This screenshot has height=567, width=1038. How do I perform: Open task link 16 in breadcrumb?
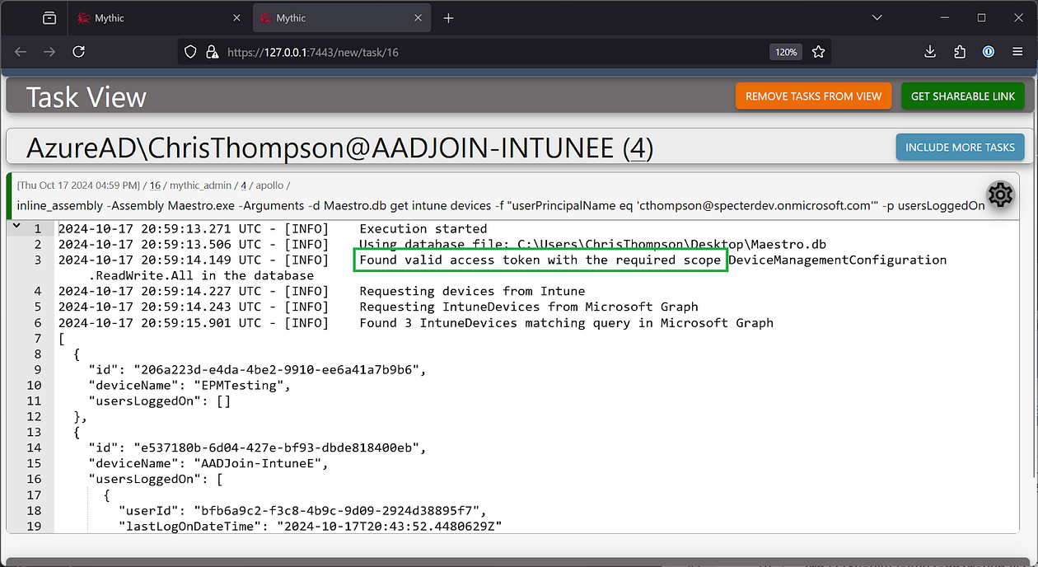(155, 185)
